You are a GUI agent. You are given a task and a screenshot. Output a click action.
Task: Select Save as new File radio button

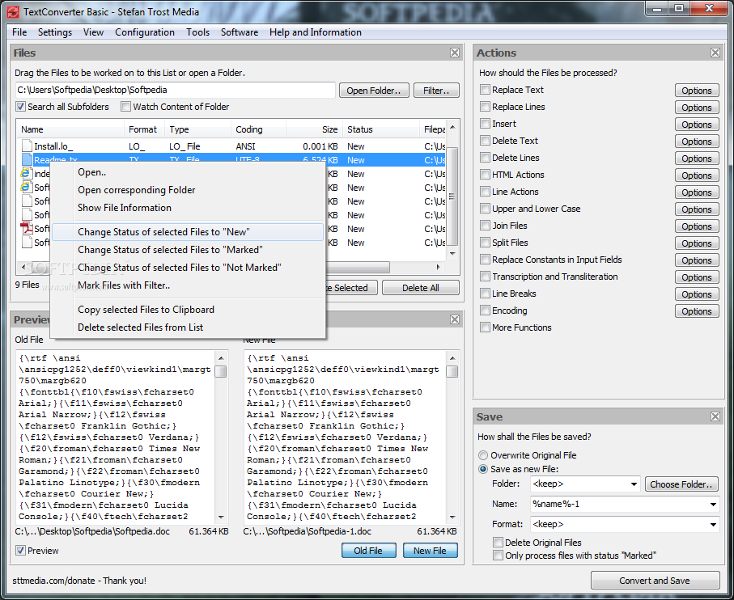483,468
